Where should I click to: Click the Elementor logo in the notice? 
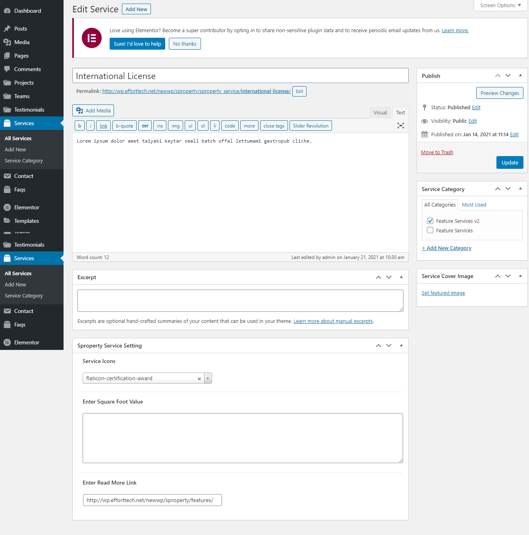[x=92, y=38]
